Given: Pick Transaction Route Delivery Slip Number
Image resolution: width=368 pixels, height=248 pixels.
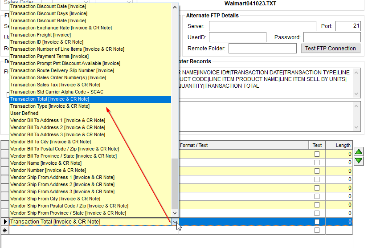Looking at the screenshot, I should click(90, 70).
